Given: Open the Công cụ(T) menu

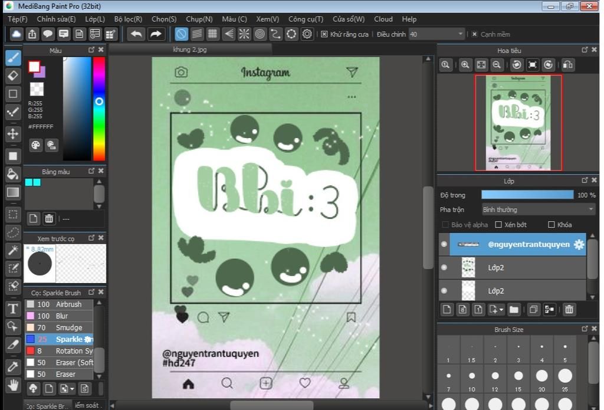Looking at the screenshot, I should point(306,19).
